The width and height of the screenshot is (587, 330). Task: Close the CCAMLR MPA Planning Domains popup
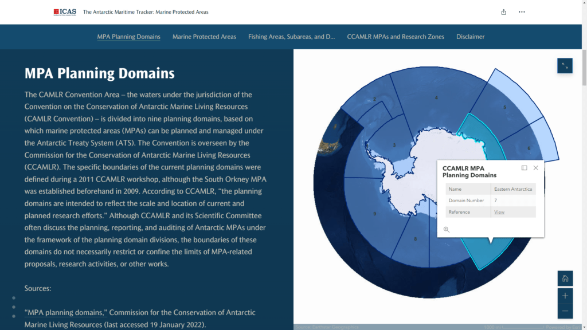[x=536, y=168]
